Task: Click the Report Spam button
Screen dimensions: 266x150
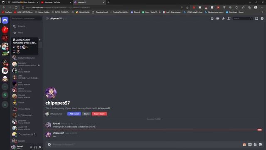Action: coord(99,114)
